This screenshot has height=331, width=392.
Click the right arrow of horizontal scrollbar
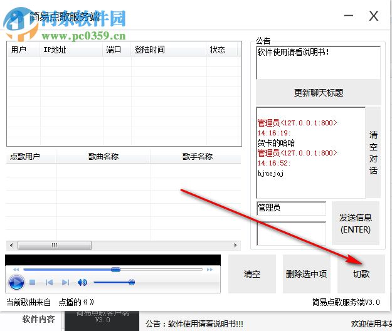(x=235, y=245)
